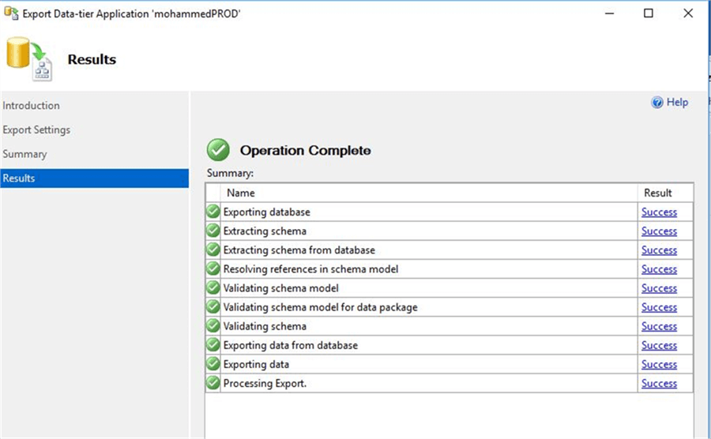Click check icon beside Validating schema
711x439 pixels.
(x=213, y=326)
